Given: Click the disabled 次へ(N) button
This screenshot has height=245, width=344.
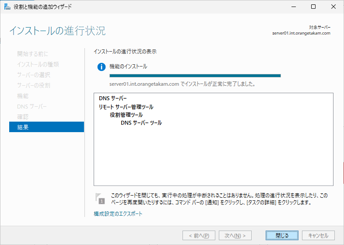Looking at the screenshot, I should point(235,235).
